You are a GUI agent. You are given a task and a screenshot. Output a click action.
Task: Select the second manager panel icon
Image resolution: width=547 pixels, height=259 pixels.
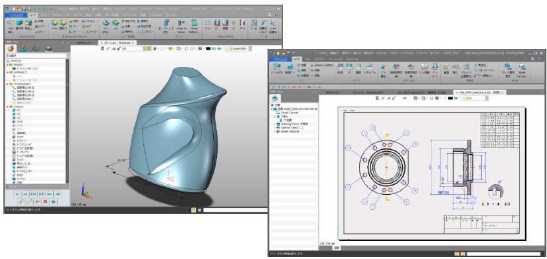[x=23, y=48]
